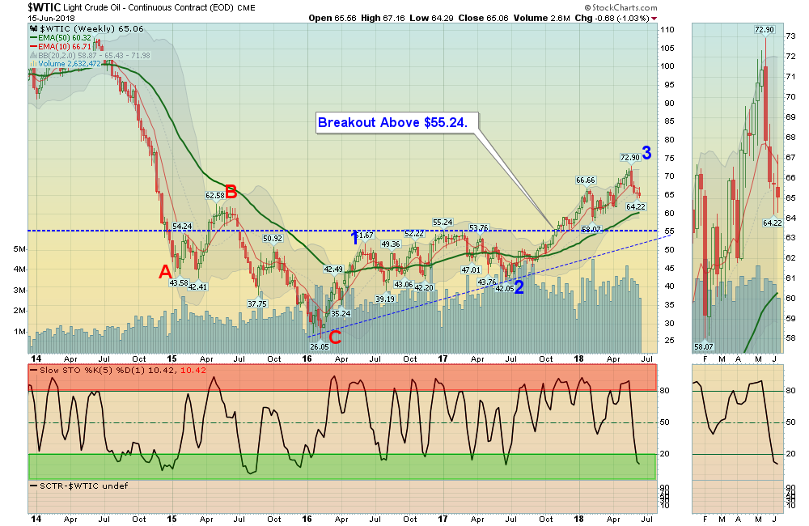Click the 37.75 price label
809x526 pixels.
pos(256,304)
